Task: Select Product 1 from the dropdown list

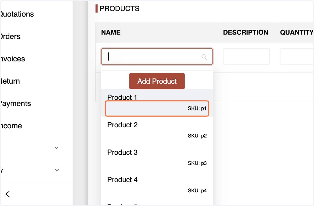Action: pyautogui.click(x=157, y=103)
